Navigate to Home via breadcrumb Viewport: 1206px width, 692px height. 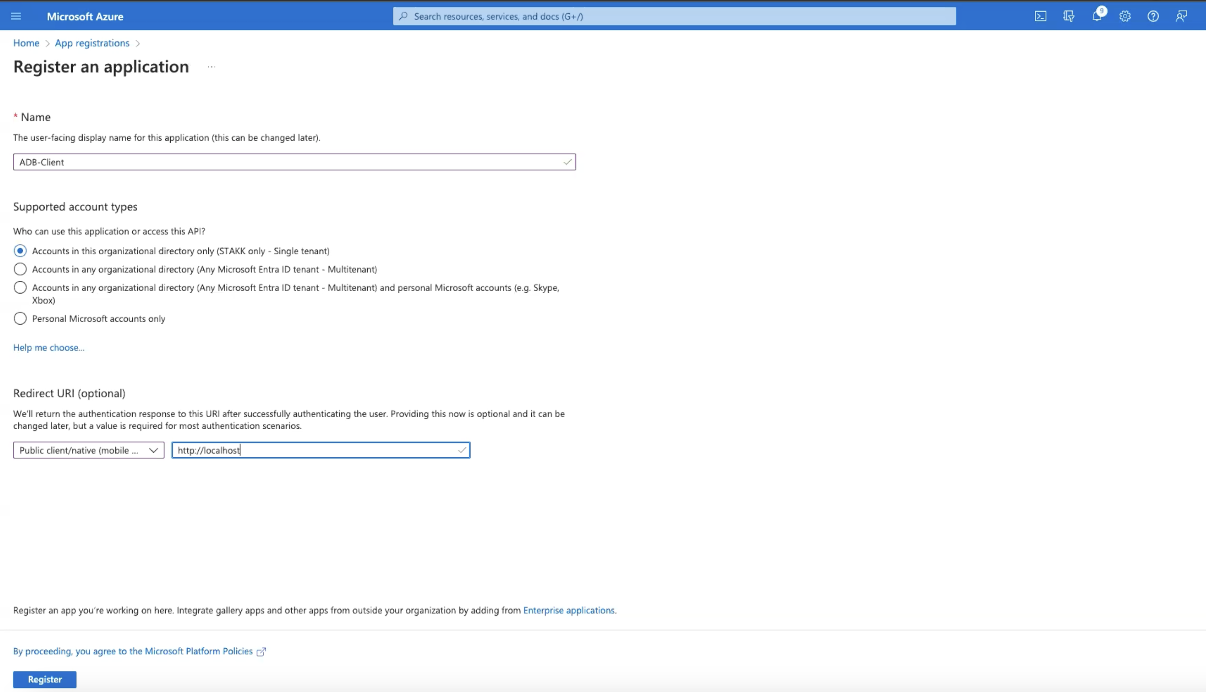point(26,43)
